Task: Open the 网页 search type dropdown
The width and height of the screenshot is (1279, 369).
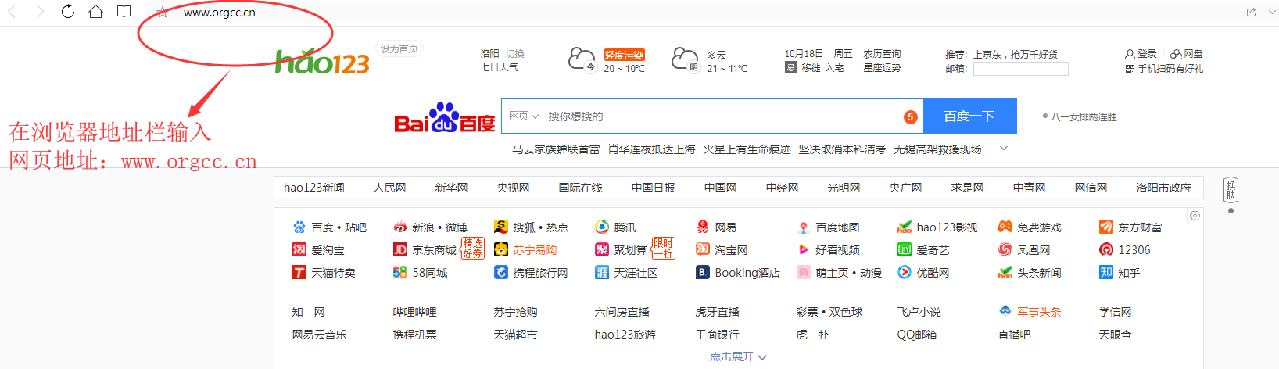Action: click(x=523, y=116)
